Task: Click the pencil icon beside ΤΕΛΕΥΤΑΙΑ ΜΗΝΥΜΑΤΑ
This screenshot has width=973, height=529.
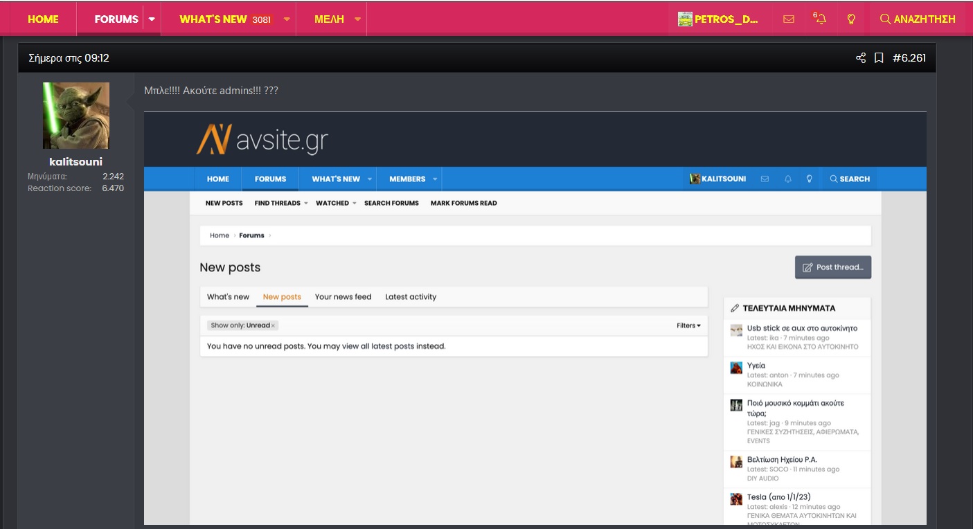Action: coord(735,308)
